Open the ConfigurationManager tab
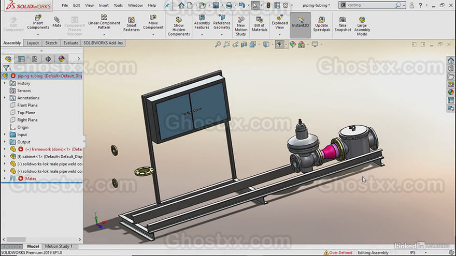Viewport: 456px width, 256px height. [x=35, y=59]
